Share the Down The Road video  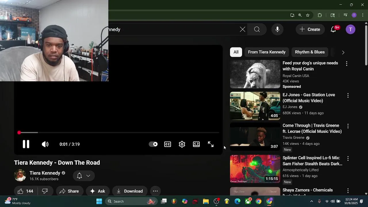(x=69, y=191)
